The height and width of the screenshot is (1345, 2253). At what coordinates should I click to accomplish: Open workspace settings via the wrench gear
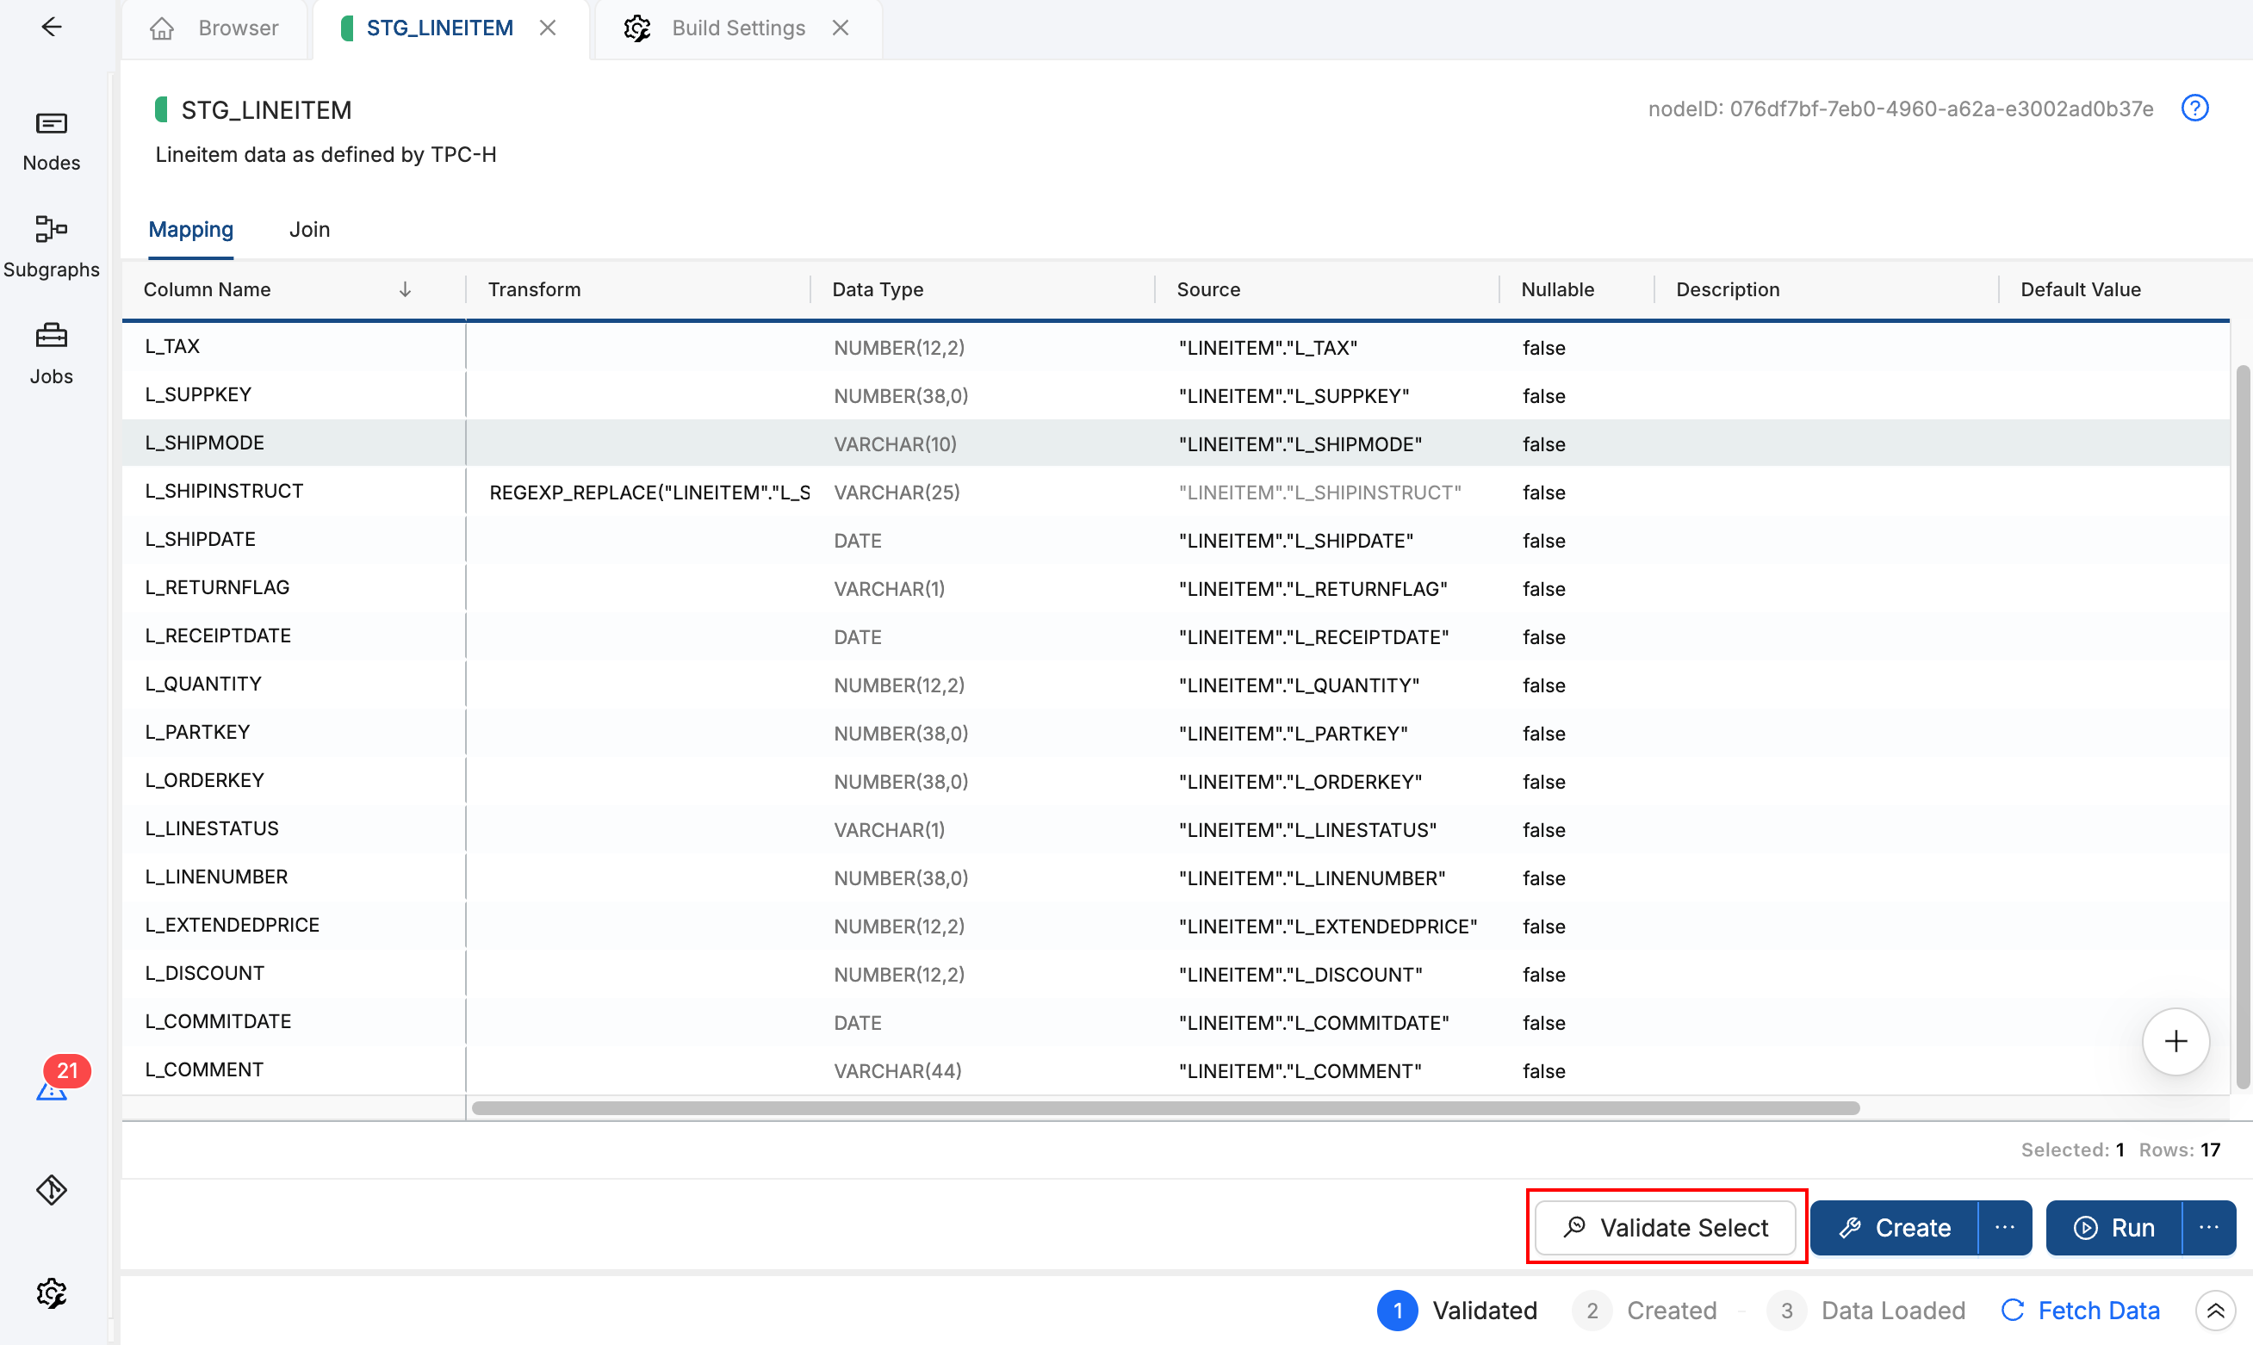pyautogui.click(x=52, y=1294)
